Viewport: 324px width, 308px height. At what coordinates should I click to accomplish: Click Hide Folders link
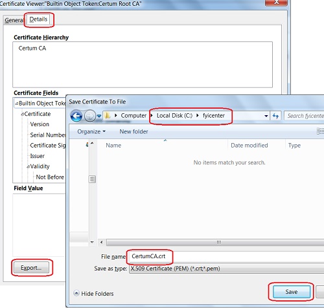(97, 294)
